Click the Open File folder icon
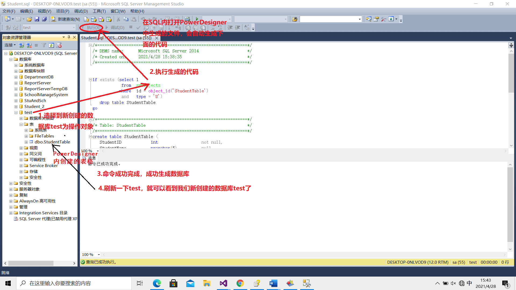Screen dimensions: 516x290 tap(29, 19)
